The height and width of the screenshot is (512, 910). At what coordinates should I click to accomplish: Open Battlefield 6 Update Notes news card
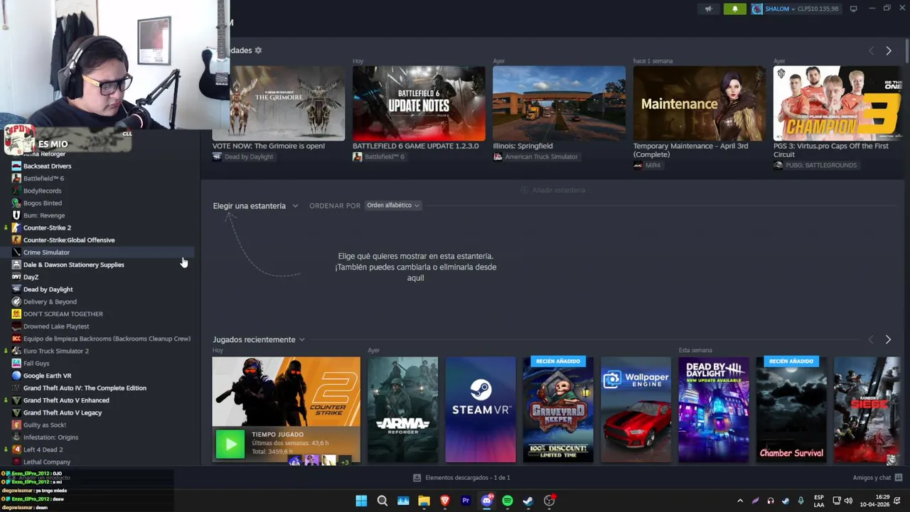(x=419, y=104)
